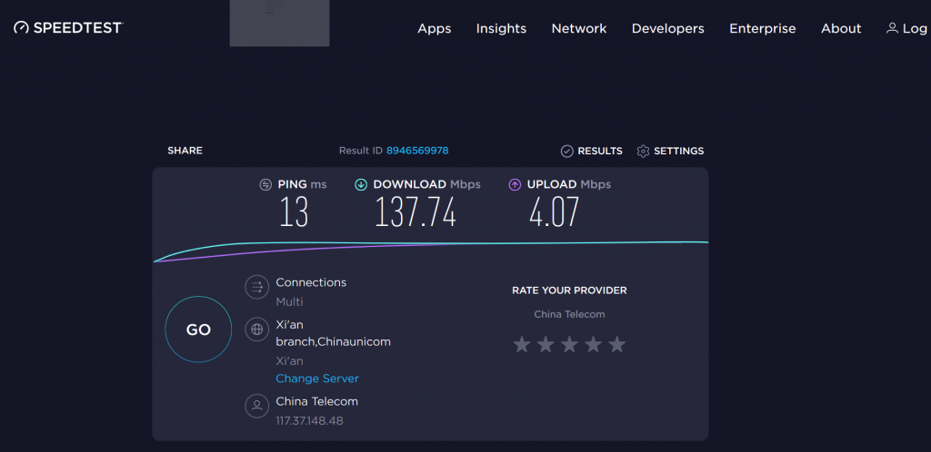Open the RESULTS page
This screenshot has width=931, height=452.
tap(600, 151)
